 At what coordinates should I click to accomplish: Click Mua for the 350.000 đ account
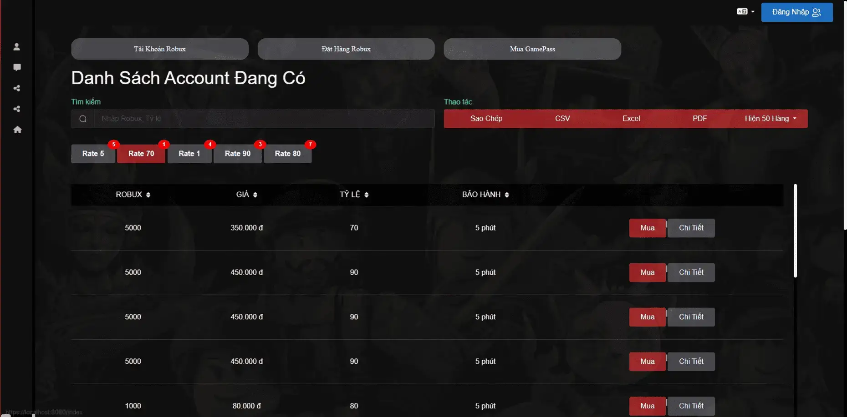click(648, 228)
